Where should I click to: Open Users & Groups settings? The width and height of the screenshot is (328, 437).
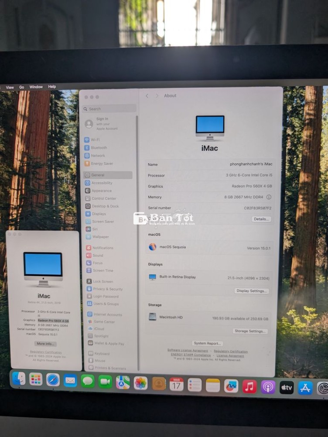tap(103, 304)
